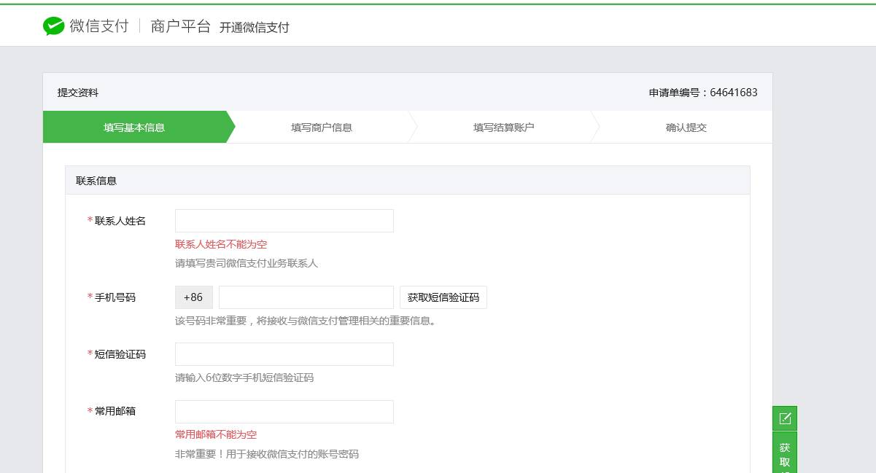The width and height of the screenshot is (876, 473).
Task: Click the green 获取 floating side button
Action: point(785,453)
